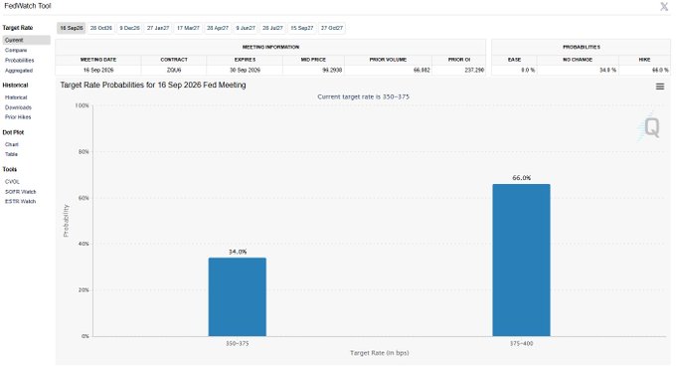The width and height of the screenshot is (676, 367).
Task: Open Dot Plot Chart link
Action: click(x=12, y=144)
